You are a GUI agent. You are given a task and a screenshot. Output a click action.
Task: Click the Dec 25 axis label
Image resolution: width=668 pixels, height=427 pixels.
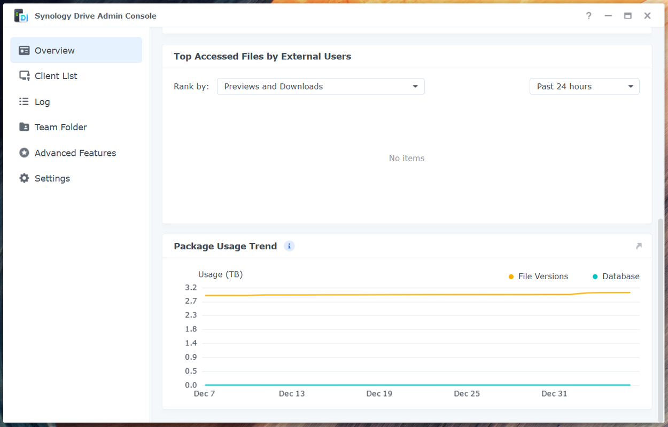tap(467, 394)
